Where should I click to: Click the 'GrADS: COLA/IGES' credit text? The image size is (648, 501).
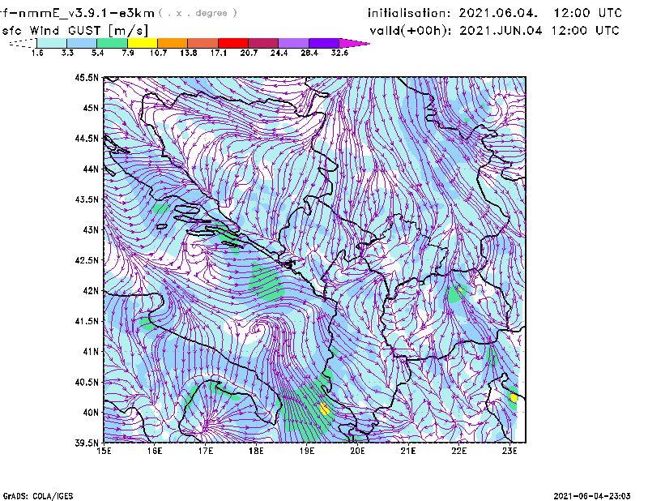[x=37, y=496]
